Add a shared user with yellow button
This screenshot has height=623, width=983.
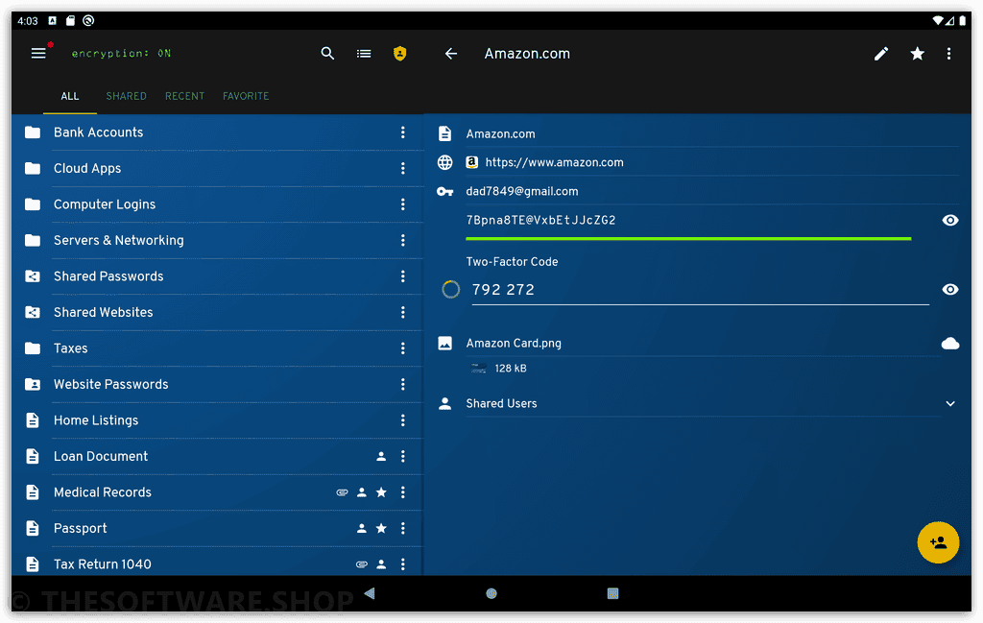coord(938,542)
